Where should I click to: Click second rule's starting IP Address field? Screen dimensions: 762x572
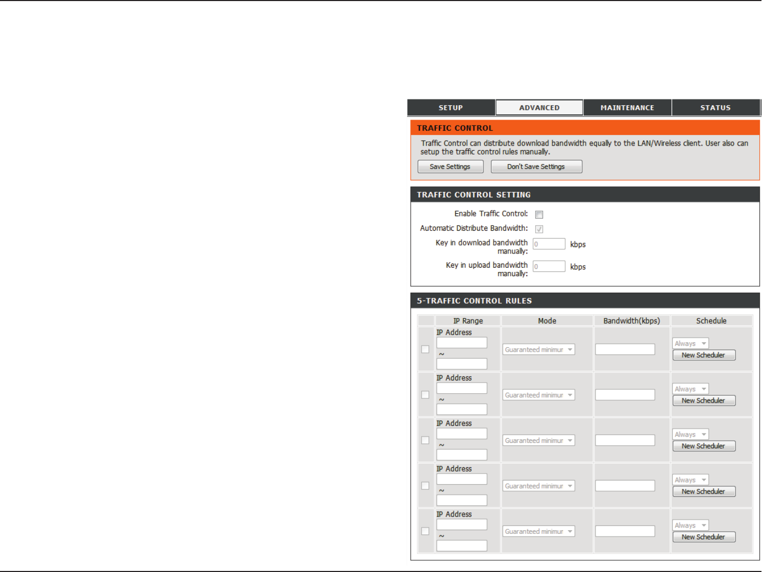[x=462, y=388]
